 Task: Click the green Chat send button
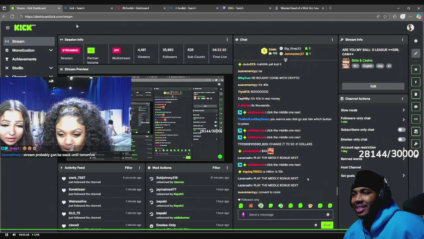pos(327,225)
